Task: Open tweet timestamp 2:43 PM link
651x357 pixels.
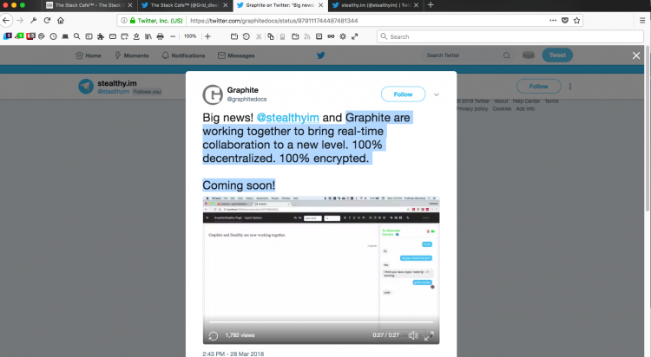Action: [x=233, y=354]
